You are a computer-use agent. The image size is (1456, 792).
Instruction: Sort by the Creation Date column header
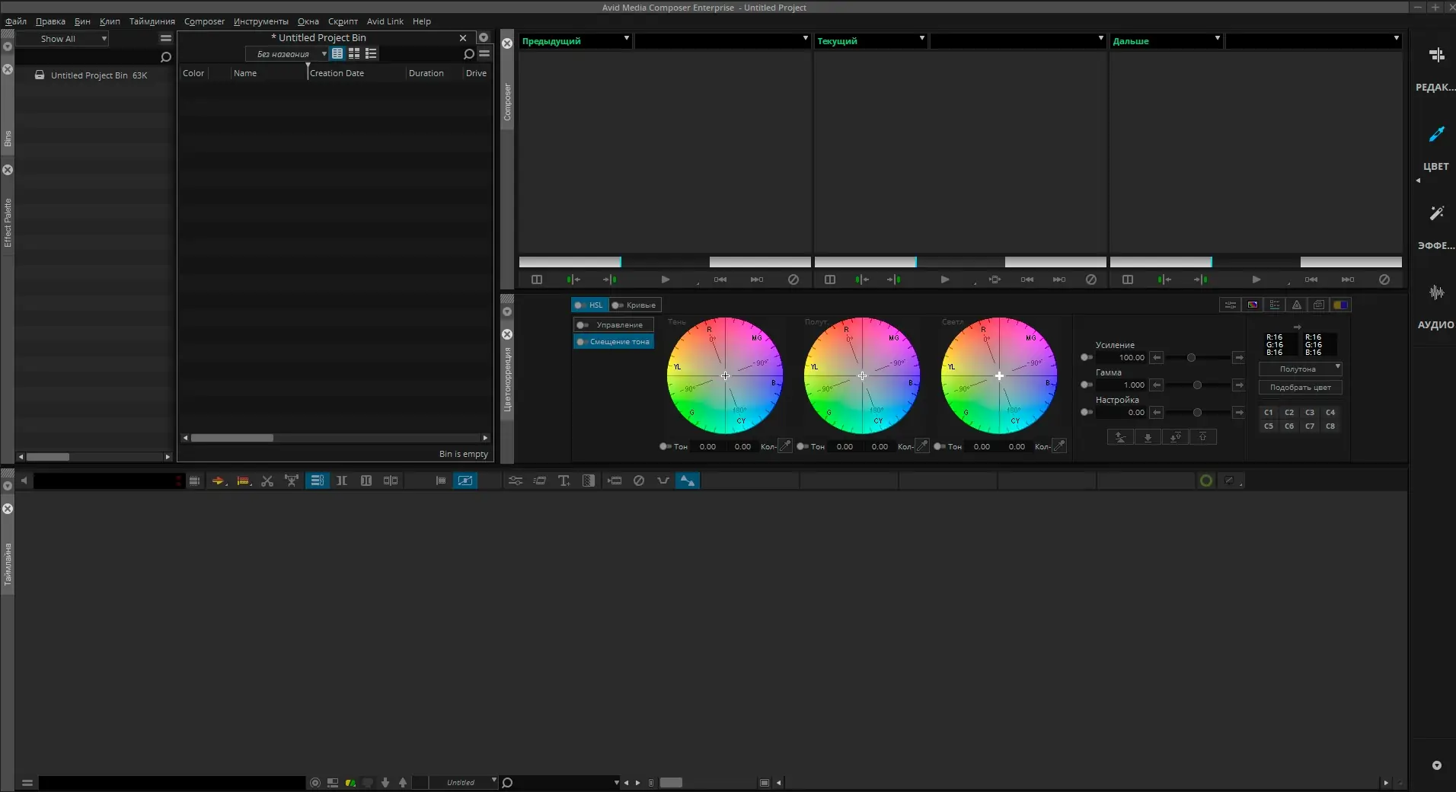(x=337, y=73)
